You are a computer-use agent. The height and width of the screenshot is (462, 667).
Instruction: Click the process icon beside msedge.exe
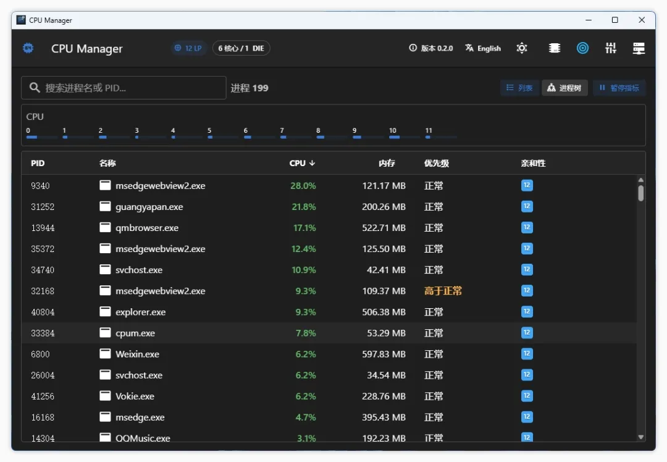pyautogui.click(x=105, y=417)
